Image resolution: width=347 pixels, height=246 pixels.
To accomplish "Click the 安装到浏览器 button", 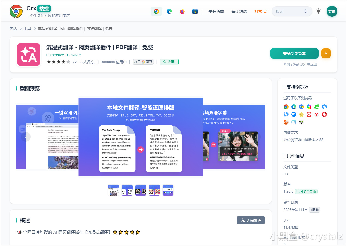I will pos(295,53).
